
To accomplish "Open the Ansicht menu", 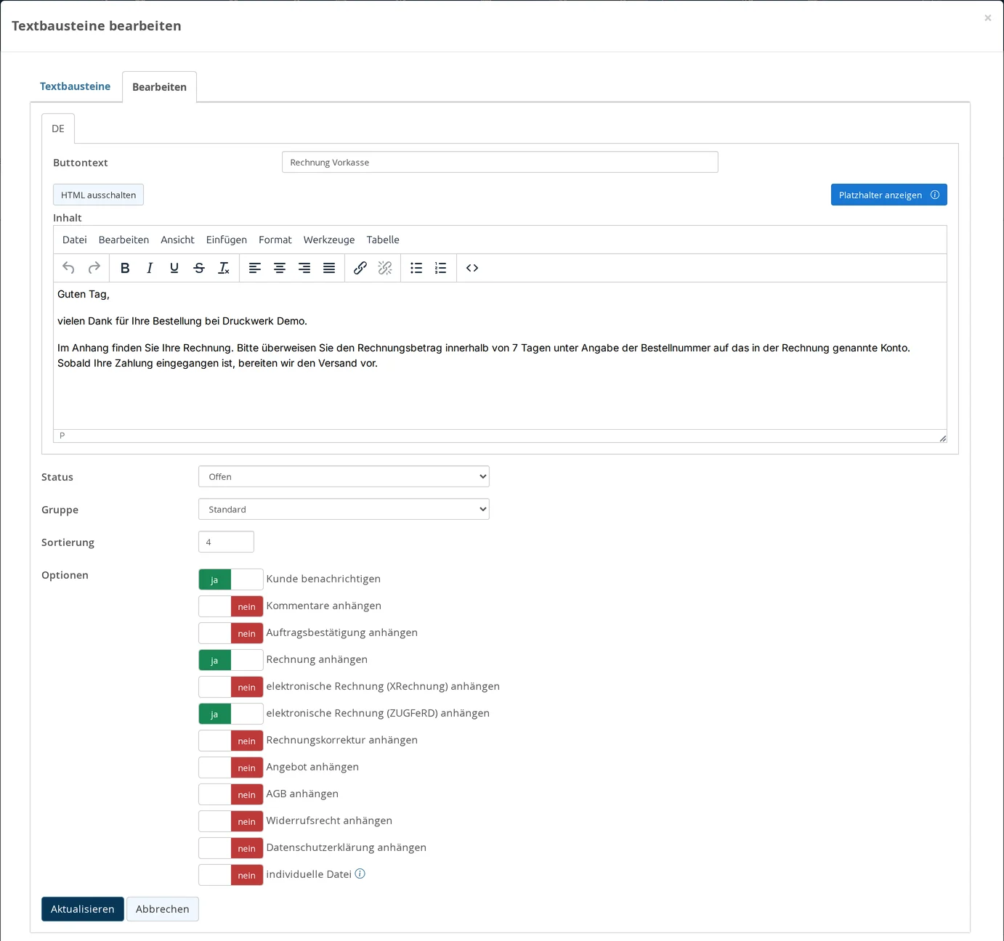I will (178, 240).
